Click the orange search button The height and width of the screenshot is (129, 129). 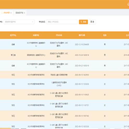click(x=83, y=22)
